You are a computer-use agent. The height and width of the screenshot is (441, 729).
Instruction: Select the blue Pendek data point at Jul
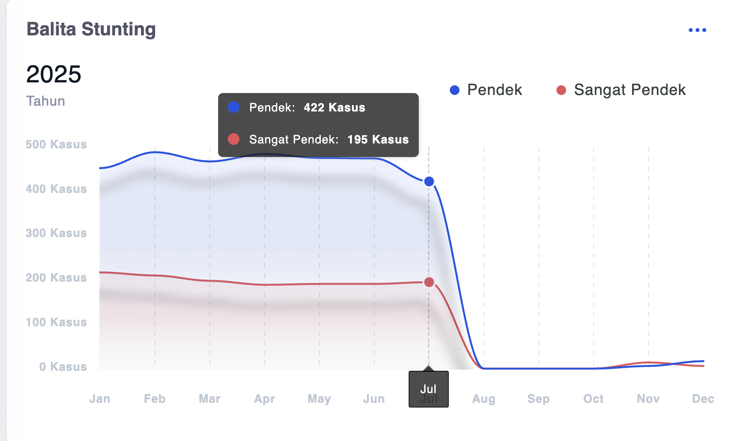coord(429,182)
